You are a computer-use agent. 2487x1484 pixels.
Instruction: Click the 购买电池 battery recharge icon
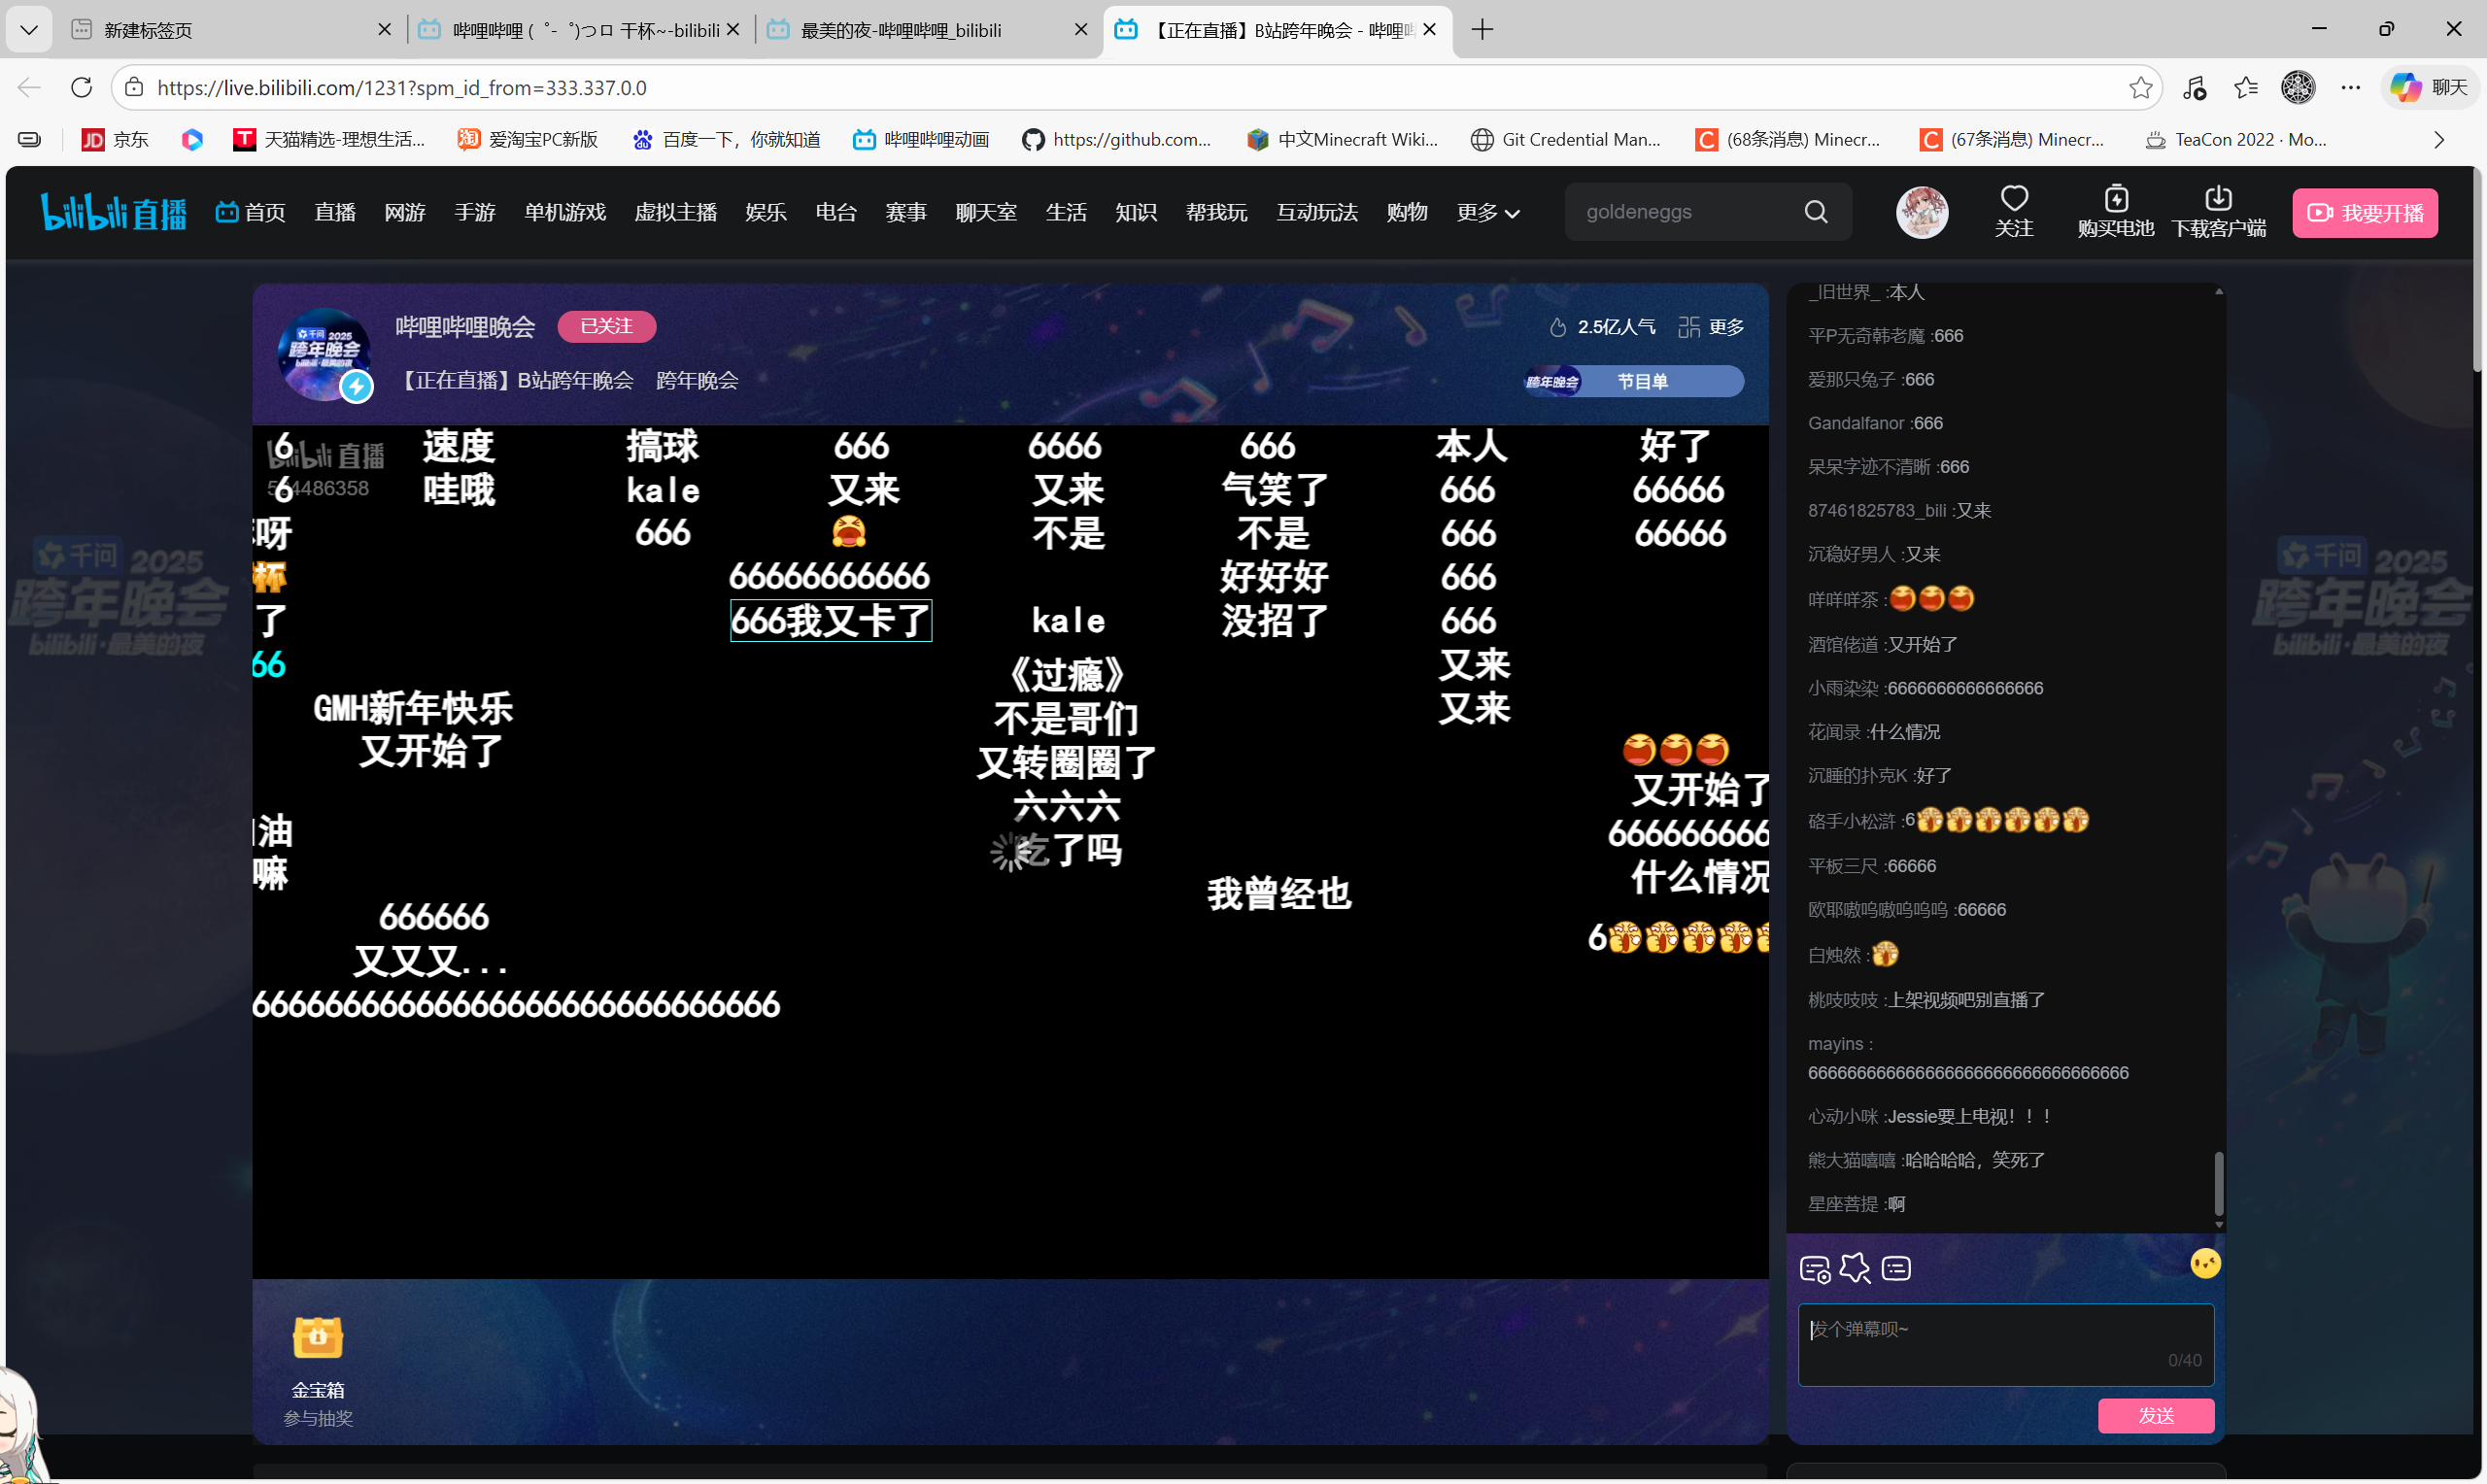click(x=2114, y=212)
